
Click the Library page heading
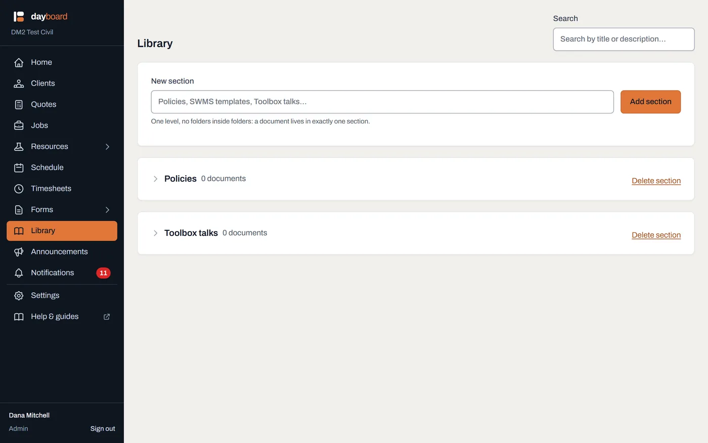click(155, 44)
